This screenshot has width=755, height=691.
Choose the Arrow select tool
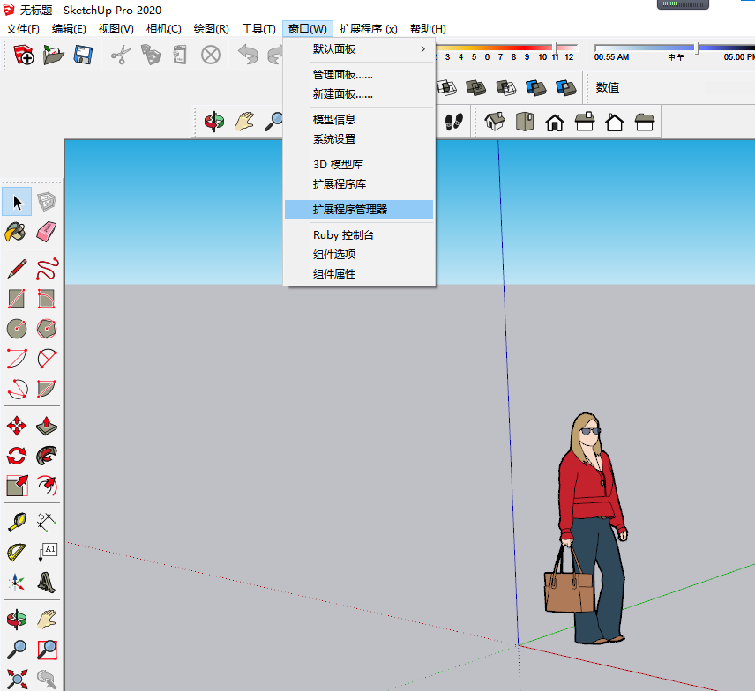pos(16,202)
